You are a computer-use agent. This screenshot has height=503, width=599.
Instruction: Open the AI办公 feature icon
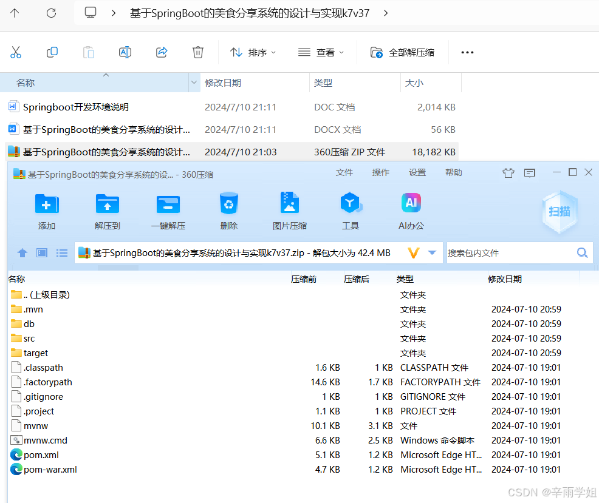click(x=411, y=203)
